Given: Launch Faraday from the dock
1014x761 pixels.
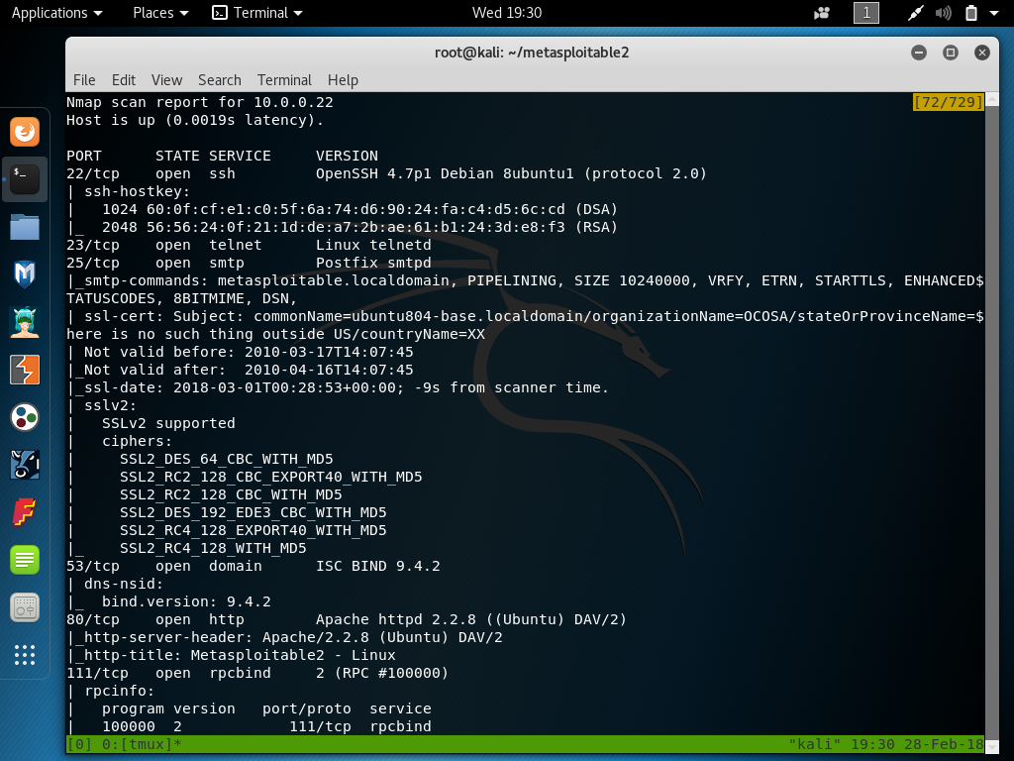Looking at the screenshot, I should pyautogui.click(x=23, y=512).
